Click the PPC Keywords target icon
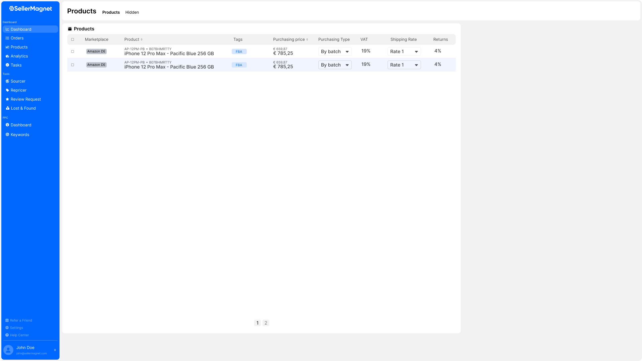 click(7, 135)
